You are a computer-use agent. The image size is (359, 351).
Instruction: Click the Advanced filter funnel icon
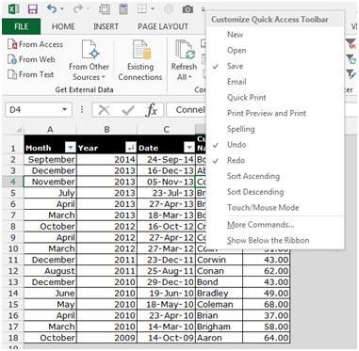tap(351, 74)
